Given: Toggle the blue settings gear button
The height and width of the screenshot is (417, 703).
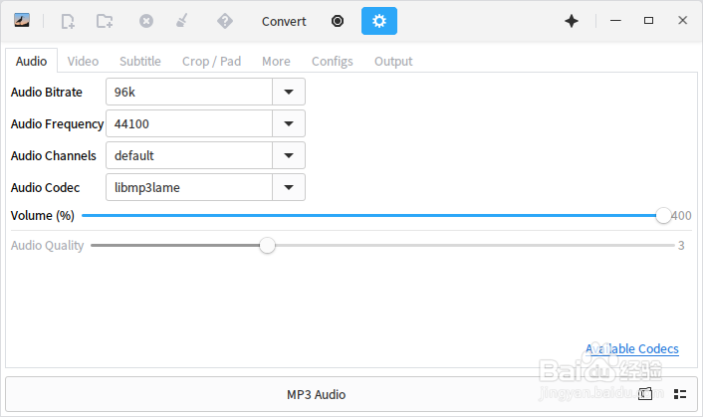Looking at the screenshot, I should point(378,21).
